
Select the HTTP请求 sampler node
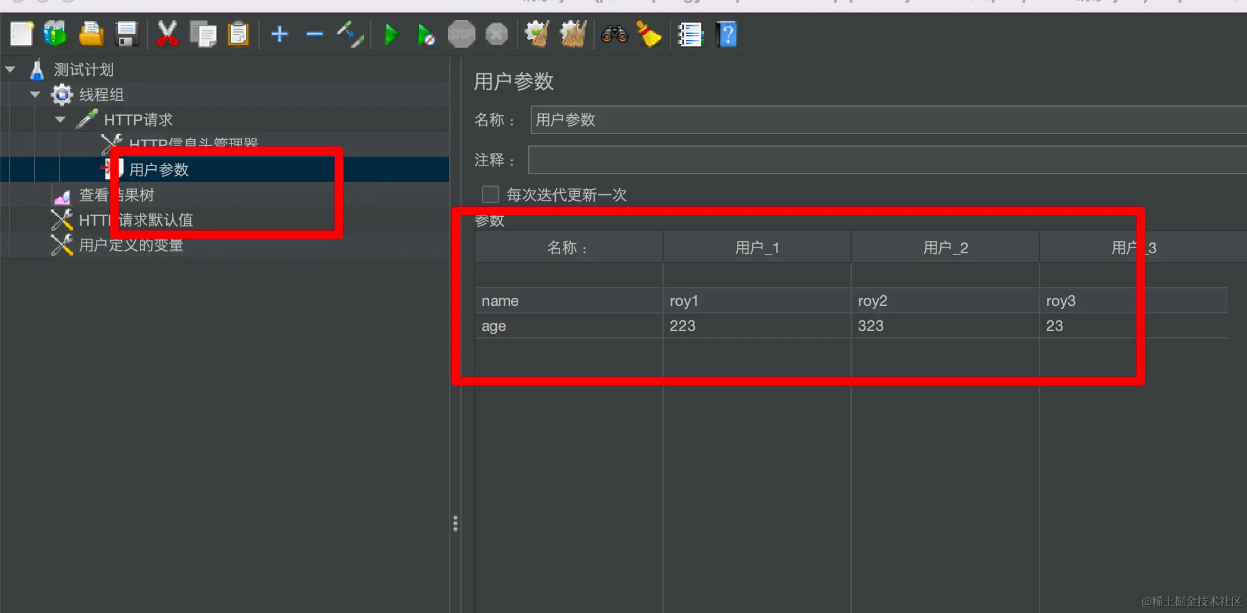(x=138, y=119)
